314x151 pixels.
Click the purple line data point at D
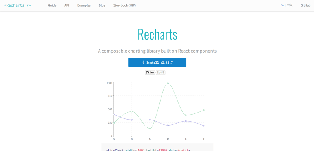(168, 125)
